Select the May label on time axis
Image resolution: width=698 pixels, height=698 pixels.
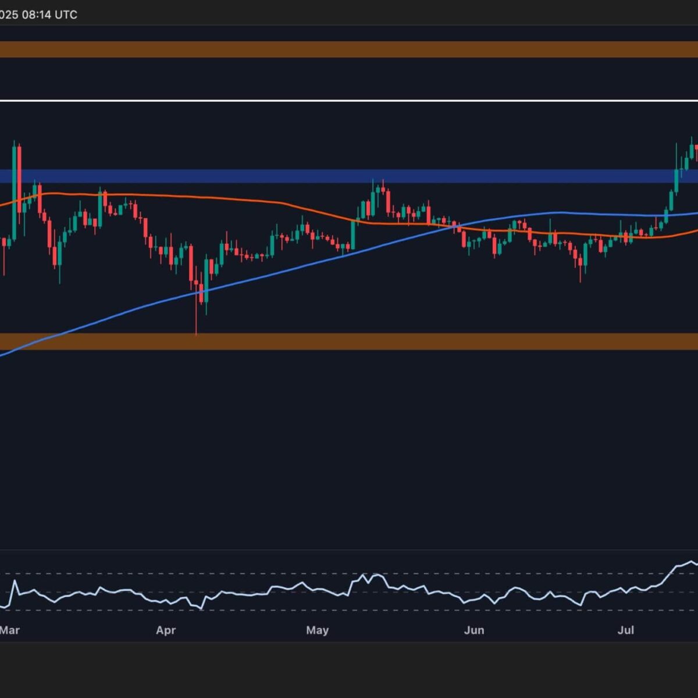click(x=317, y=630)
